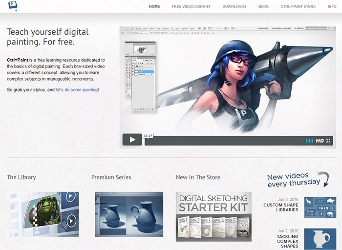This screenshot has height=250, width=342.
Task: Open the Custom Shape Libraries thumbnail
Action: click(320, 207)
